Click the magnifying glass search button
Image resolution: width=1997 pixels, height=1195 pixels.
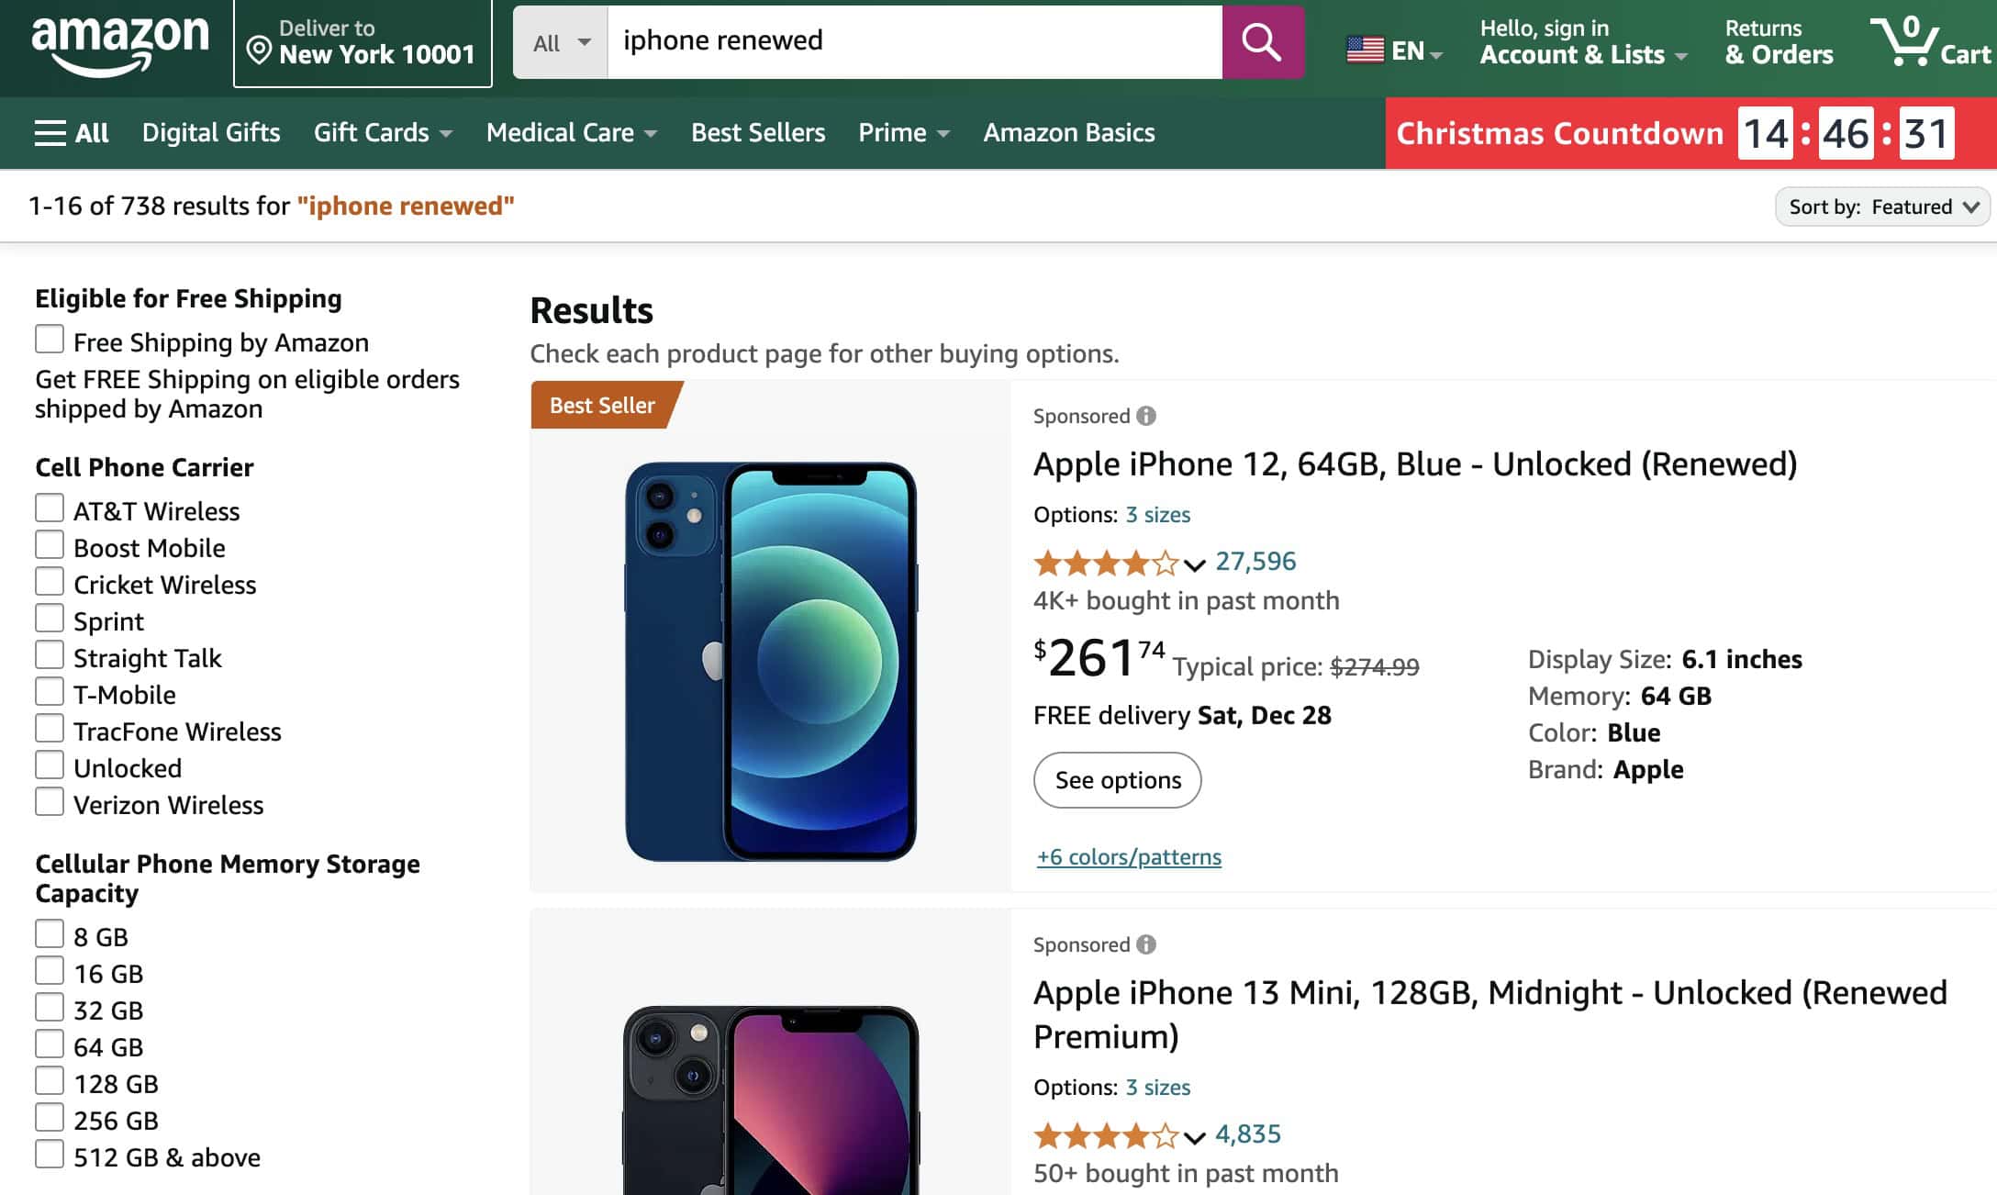[x=1262, y=42]
